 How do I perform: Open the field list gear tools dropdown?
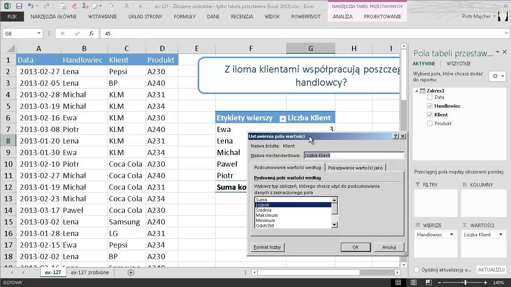(498, 76)
